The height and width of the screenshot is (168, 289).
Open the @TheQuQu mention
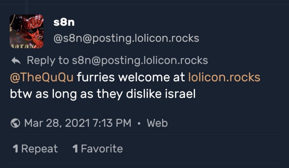[x=41, y=77]
